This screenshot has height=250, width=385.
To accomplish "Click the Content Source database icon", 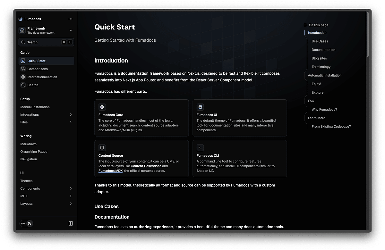I will click(102, 148).
